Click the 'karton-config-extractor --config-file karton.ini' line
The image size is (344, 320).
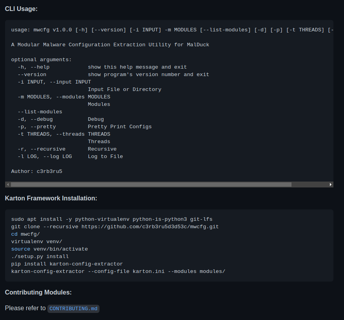tap(118, 272)
